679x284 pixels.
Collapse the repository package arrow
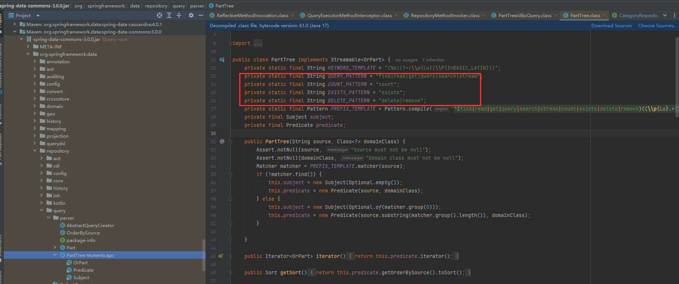35,151
